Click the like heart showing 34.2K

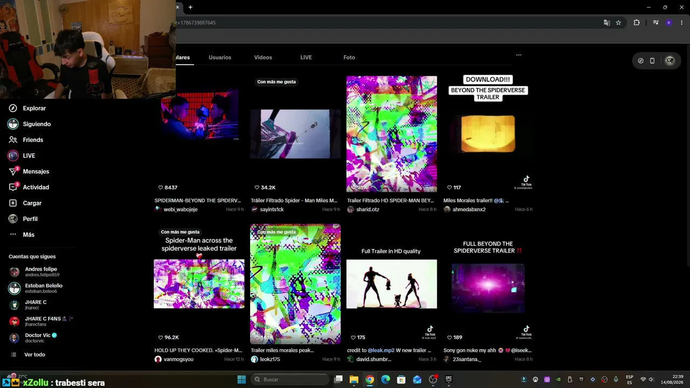257,188
